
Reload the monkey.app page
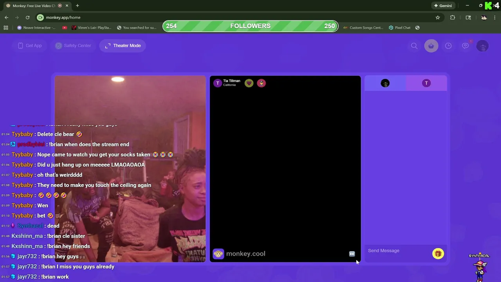(x=27, y=17)
